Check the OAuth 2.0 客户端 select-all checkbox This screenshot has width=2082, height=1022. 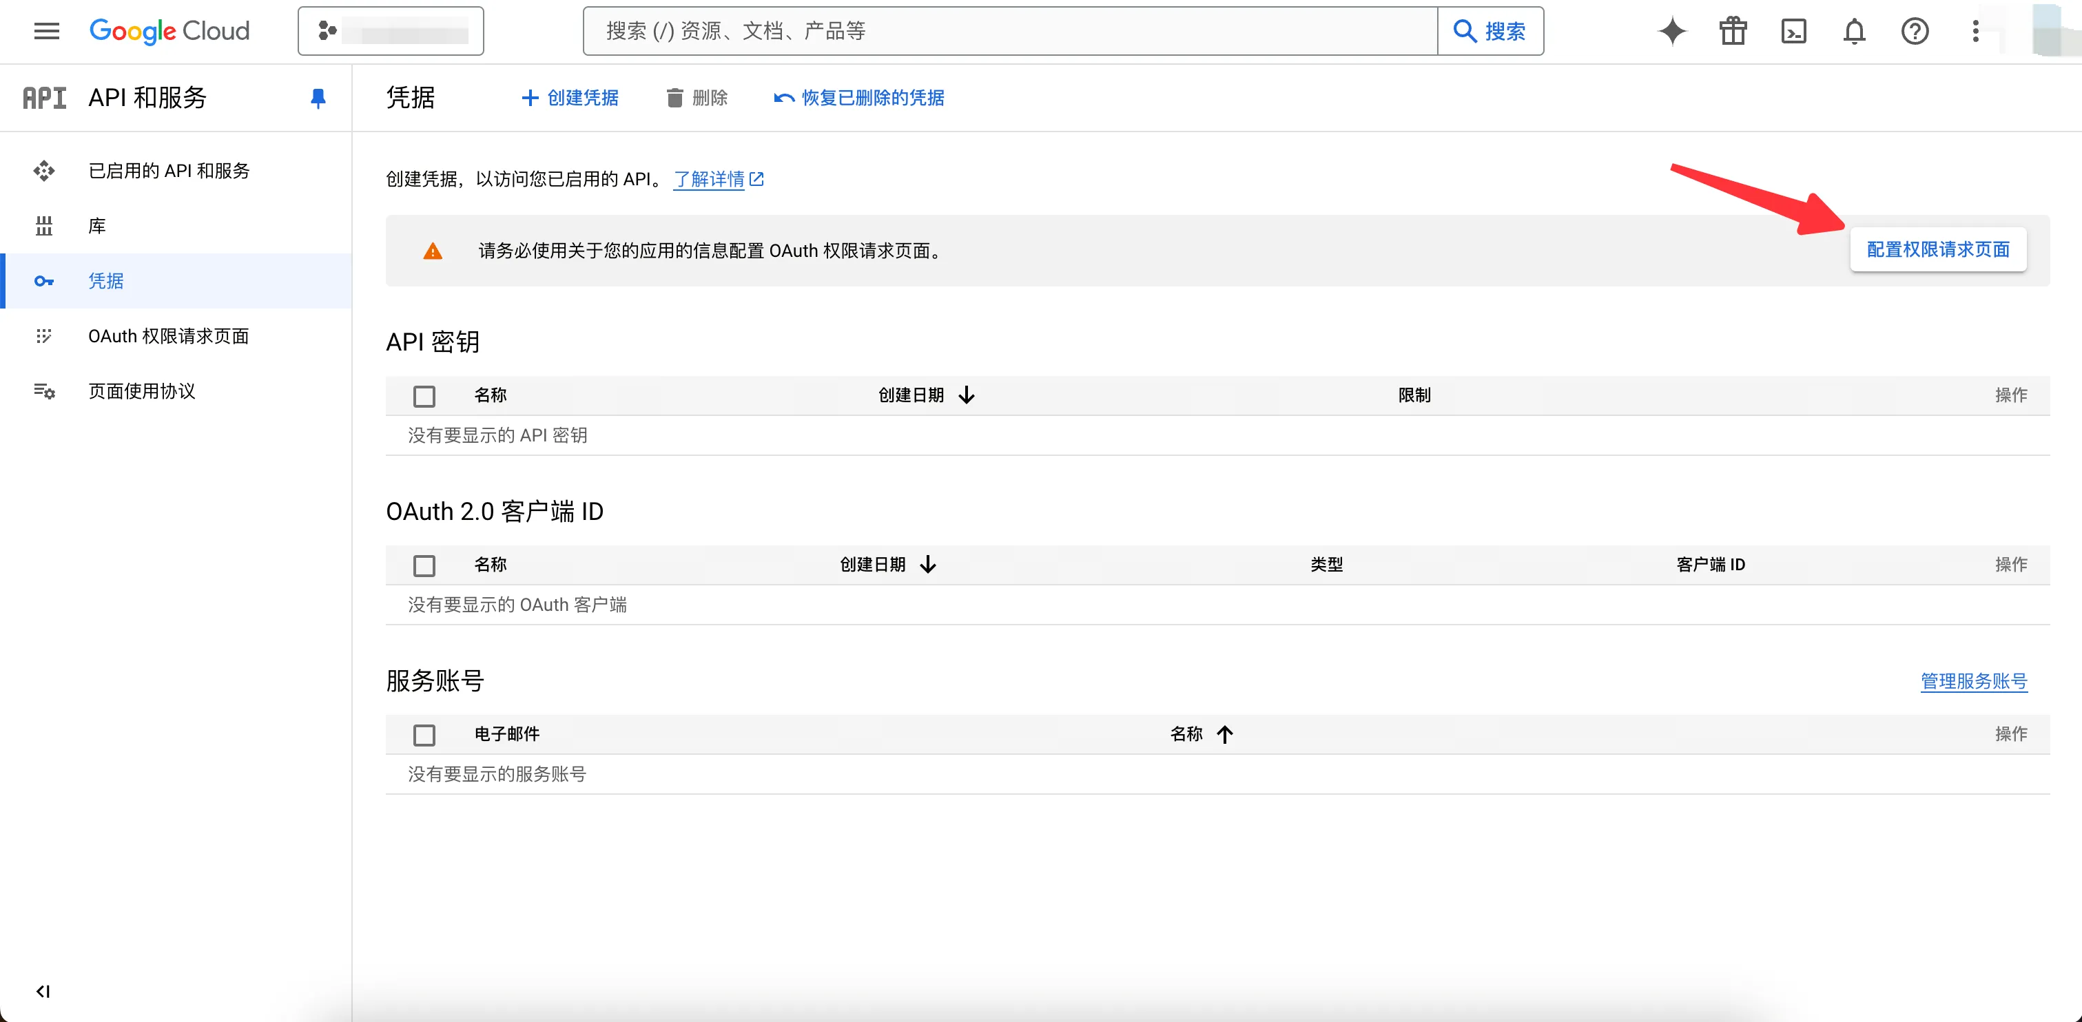424,565
